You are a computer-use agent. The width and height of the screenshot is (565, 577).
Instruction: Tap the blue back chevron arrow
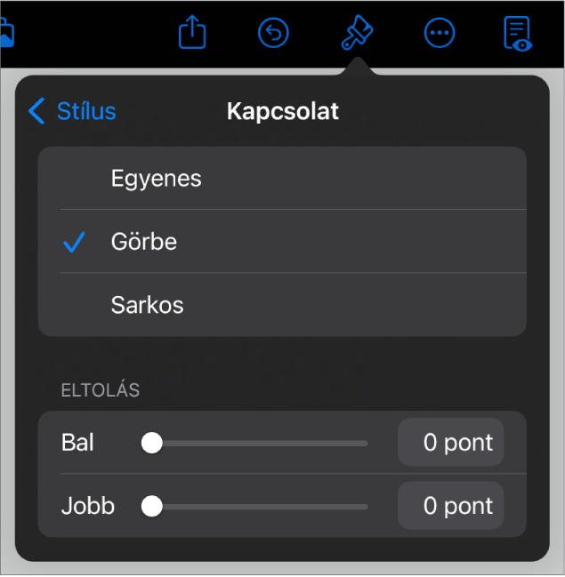tap(36, 111)
